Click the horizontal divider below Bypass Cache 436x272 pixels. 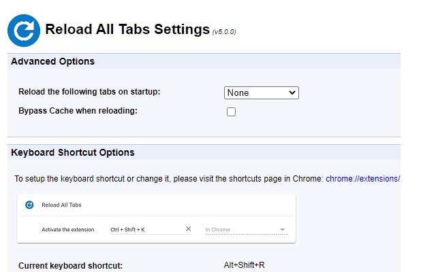pyautogui.click(x=204, y=137)
